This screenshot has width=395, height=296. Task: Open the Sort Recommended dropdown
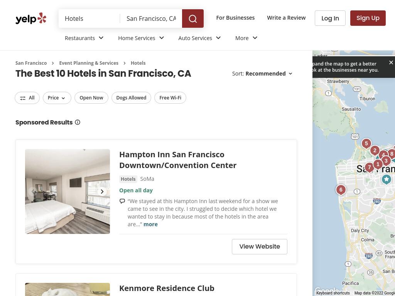(262, 74)
